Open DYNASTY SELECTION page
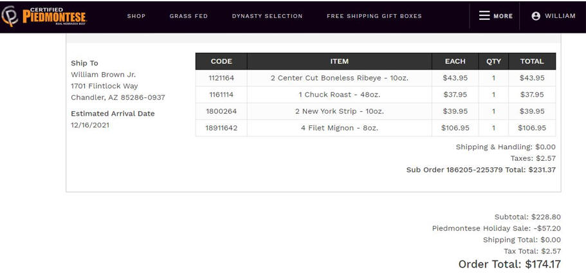 [x=267, y=16]
